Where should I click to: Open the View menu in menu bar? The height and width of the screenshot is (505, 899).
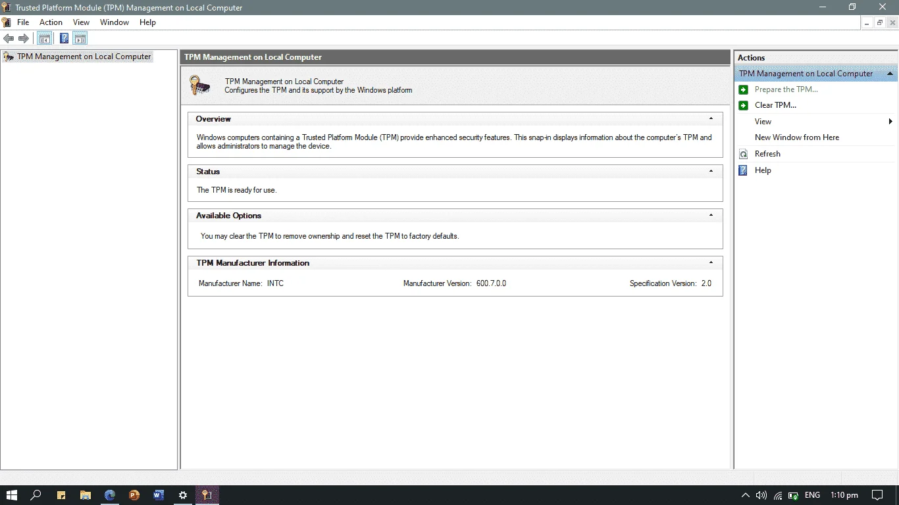pyautogui.click(x=81, y=22)
